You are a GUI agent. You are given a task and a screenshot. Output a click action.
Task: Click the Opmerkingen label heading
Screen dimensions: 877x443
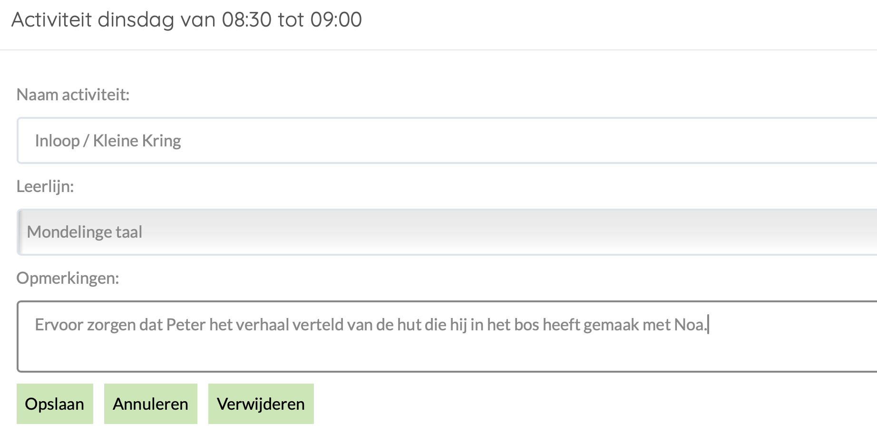coord(68,279)
